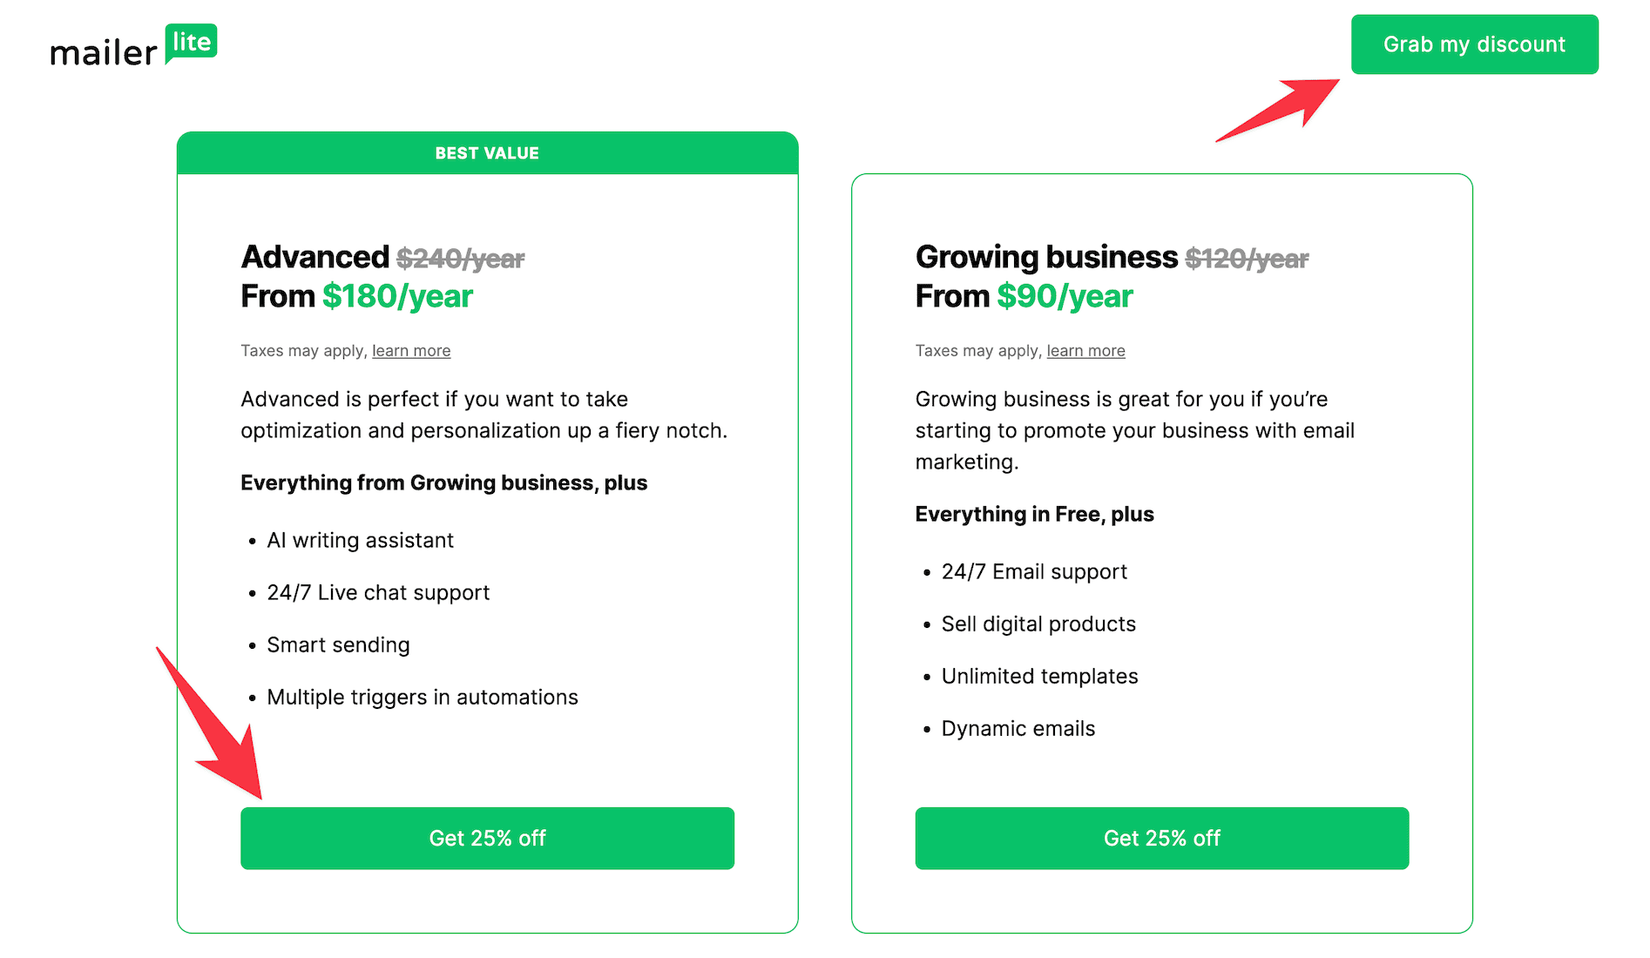
Task: Click the green $180/year price
Action: [x=397, y=297]
